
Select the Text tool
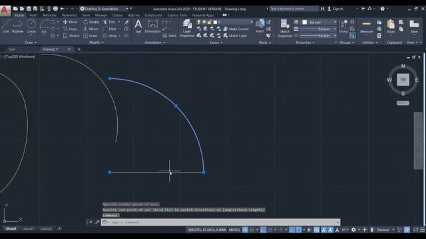tap(138, 27)
